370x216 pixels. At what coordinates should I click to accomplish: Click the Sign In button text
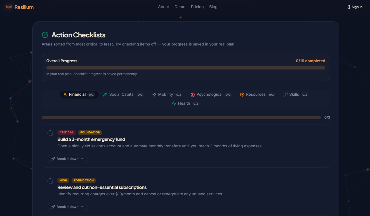click(357, 7)
